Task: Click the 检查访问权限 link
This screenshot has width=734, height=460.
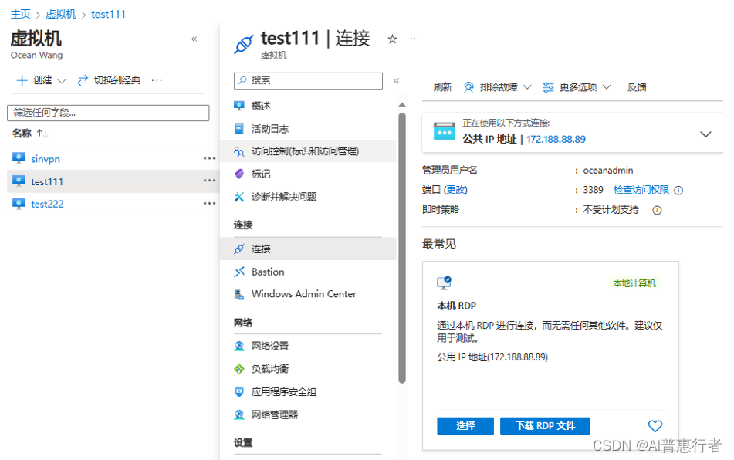Action: (x=641, y=190)
